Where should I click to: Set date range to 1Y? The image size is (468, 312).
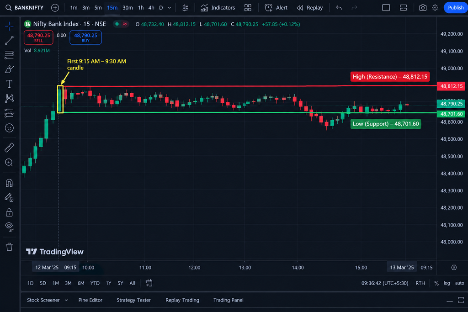point(108,283)
